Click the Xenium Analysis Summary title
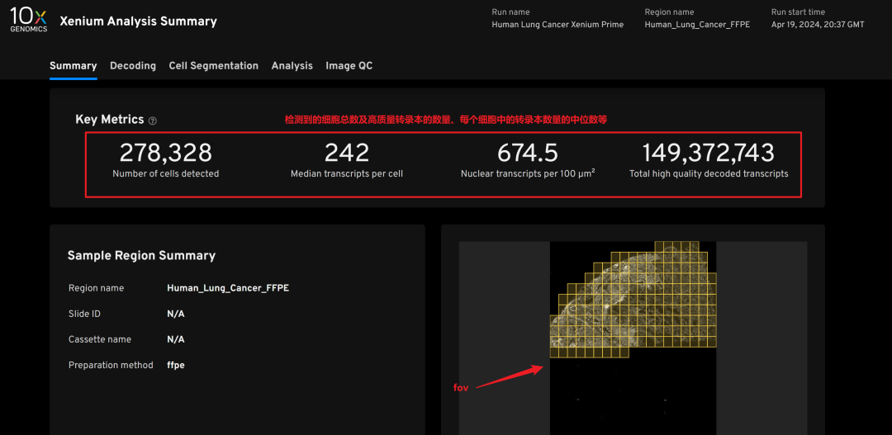Image resolution: width=892 pixels, height=435 pixels. pyautogui.click(x=138, y=21)
